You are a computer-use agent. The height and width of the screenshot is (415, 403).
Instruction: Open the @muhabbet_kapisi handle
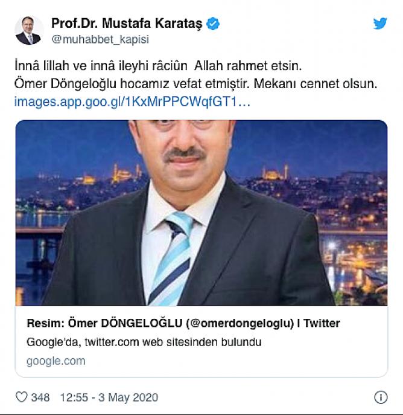100,40
